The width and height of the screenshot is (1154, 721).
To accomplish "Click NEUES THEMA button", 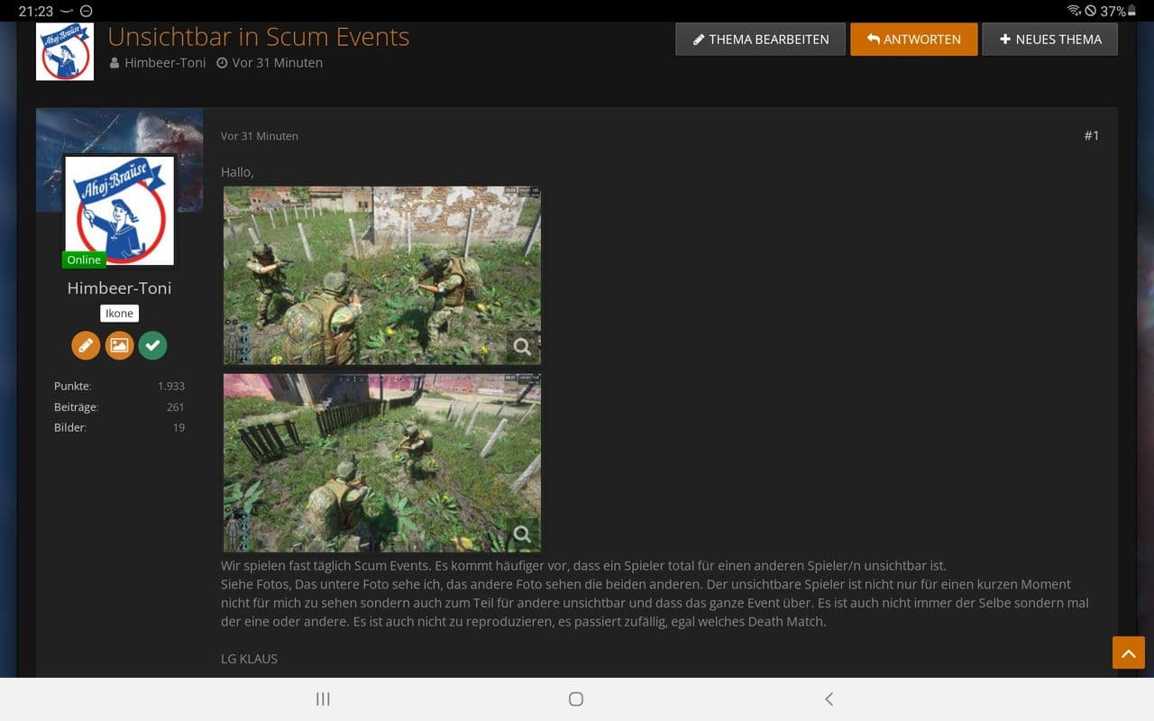I will (1049, 39).
